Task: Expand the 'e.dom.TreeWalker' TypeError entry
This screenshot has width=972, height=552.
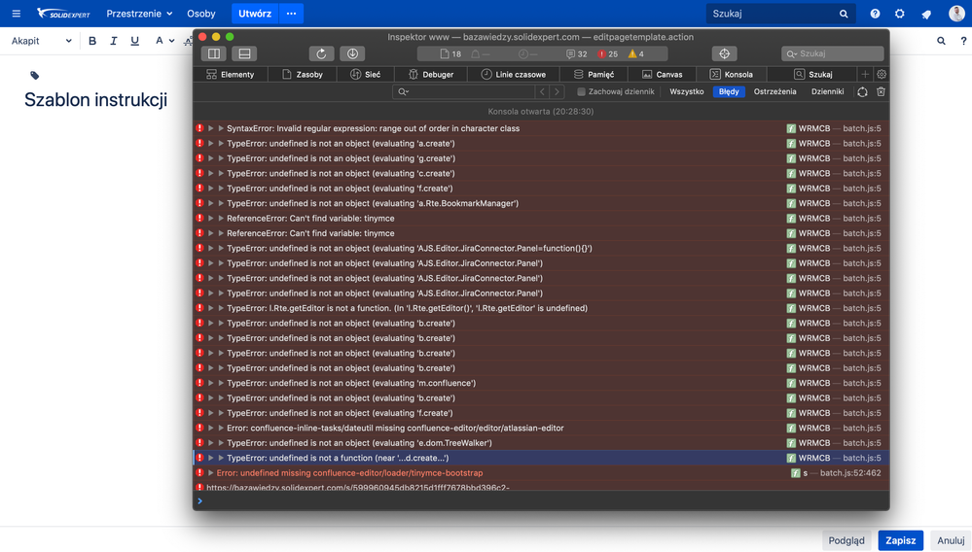Action: click(x=211, y=443)
